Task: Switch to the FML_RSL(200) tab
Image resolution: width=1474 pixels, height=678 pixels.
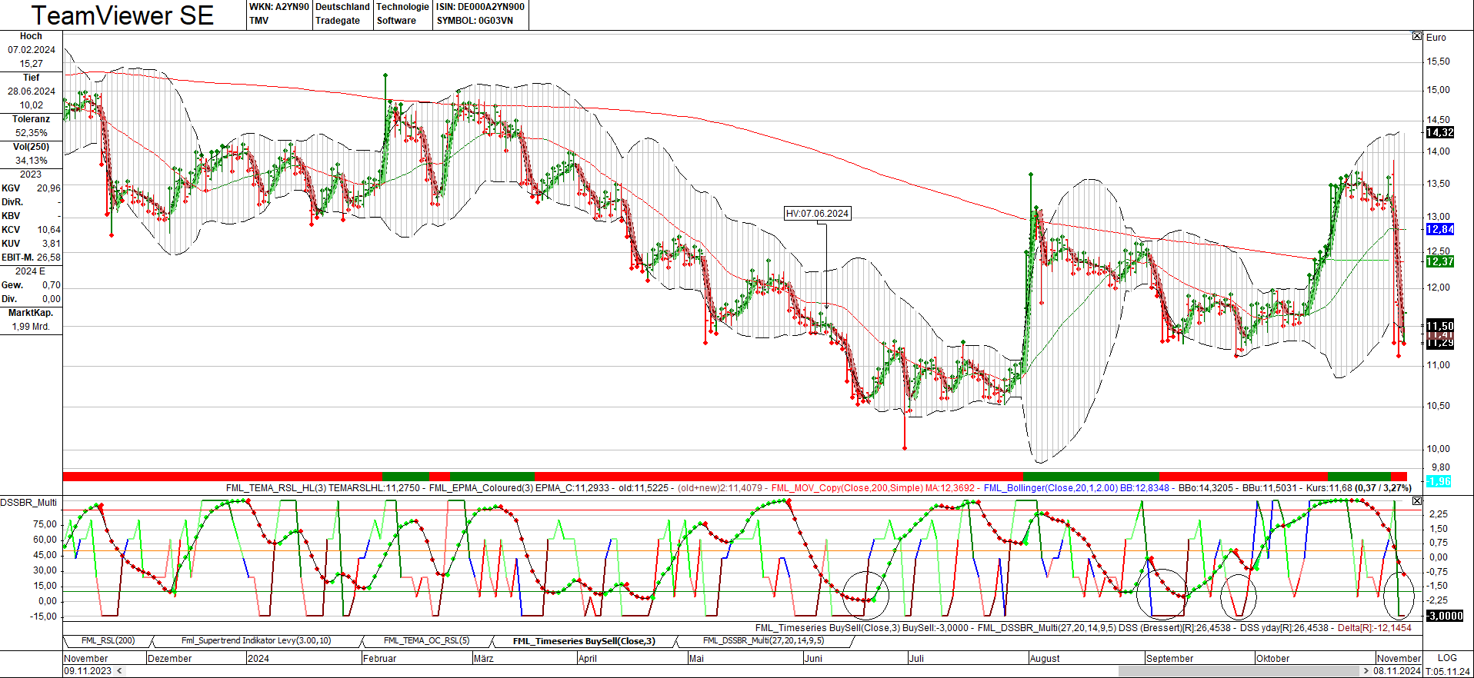Action: 108,640
